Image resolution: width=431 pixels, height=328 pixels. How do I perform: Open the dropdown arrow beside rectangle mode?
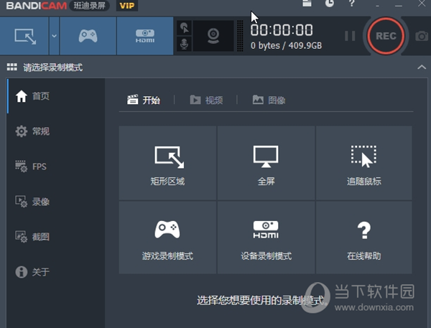(x=54, y=35)
